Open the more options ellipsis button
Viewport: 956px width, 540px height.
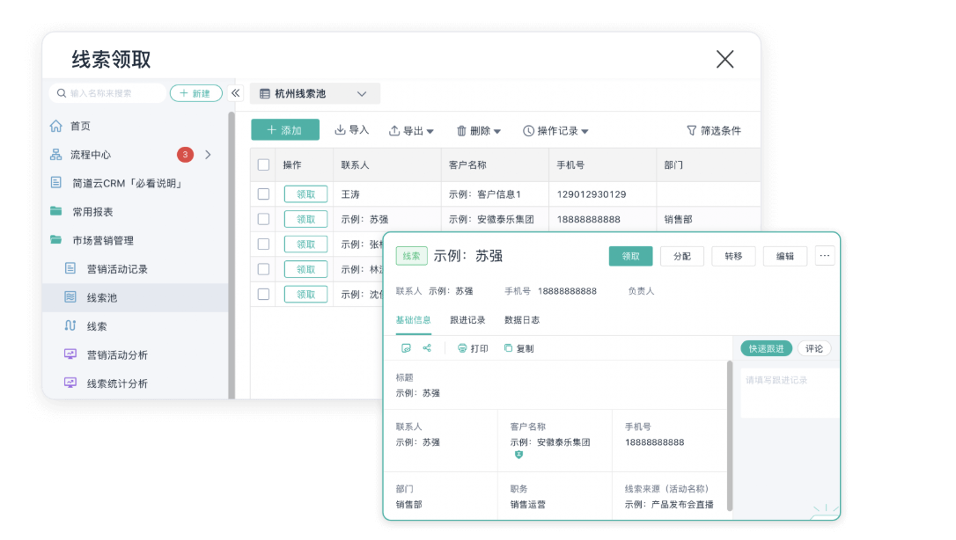click(x=824, y=256)
